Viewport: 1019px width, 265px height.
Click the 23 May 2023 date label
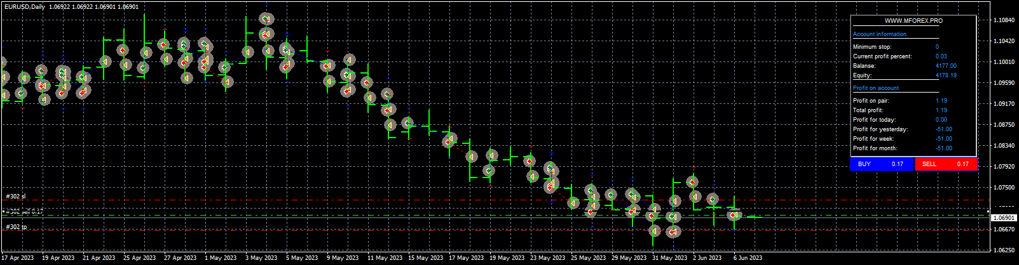[547, 258]
